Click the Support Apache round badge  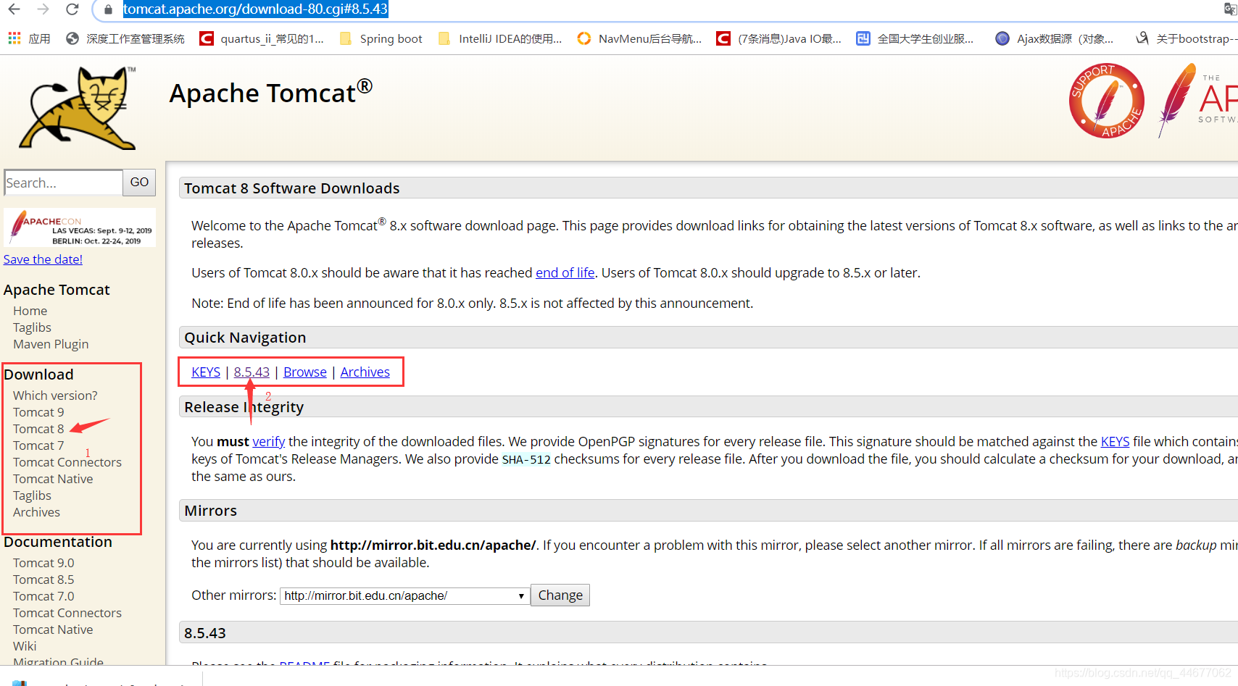tap(1107, 101)
